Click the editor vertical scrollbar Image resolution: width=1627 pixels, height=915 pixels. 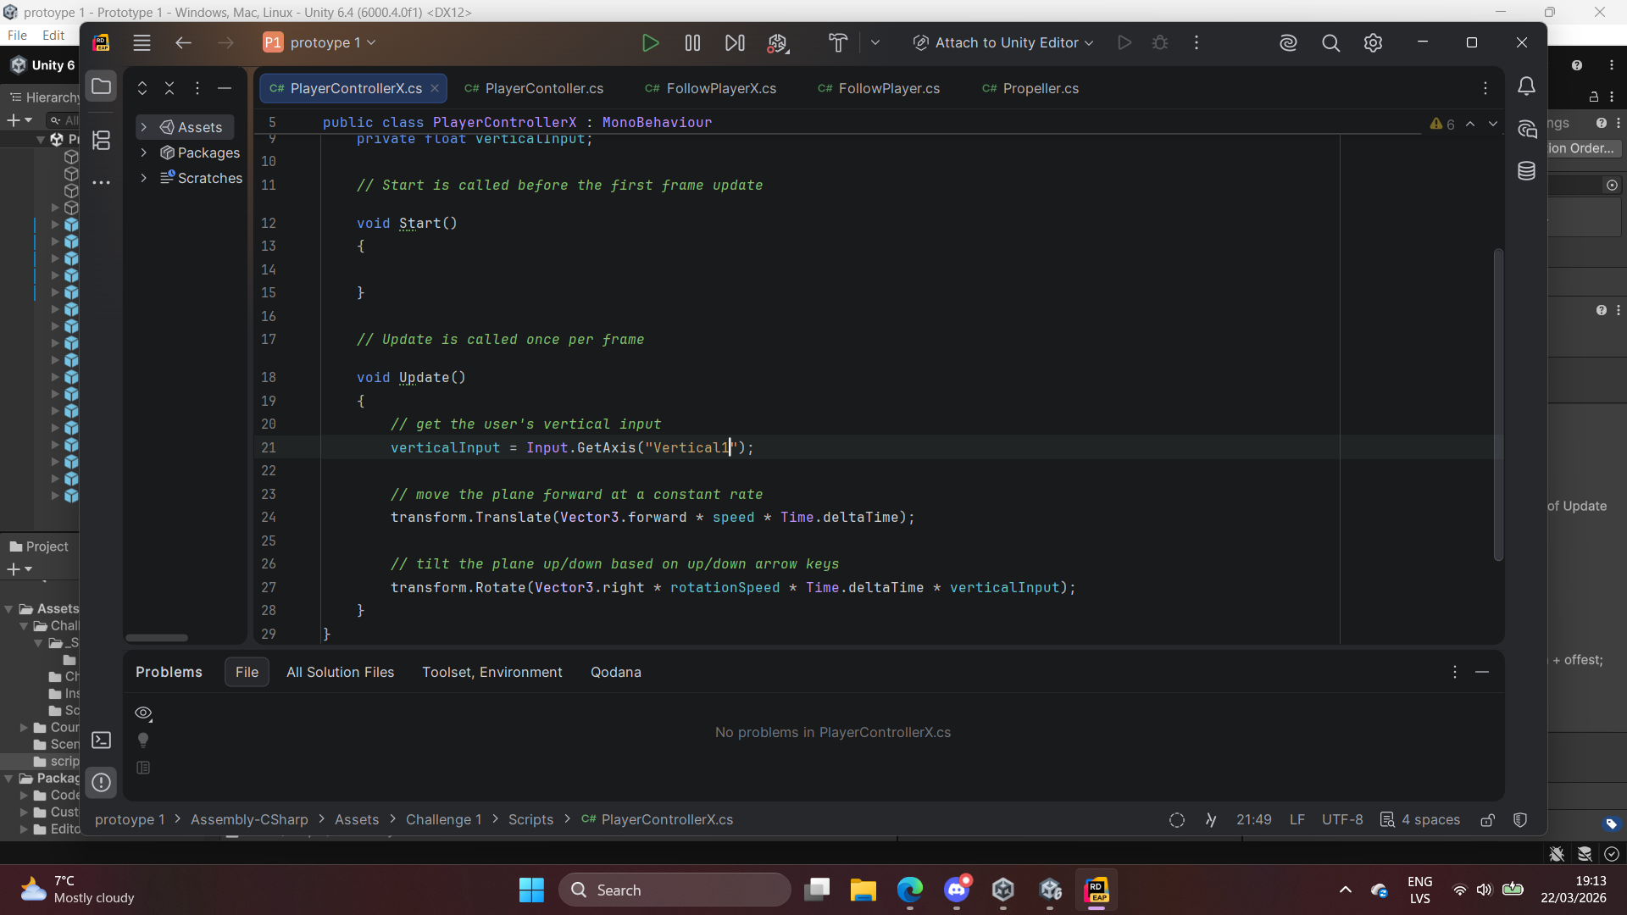point(1497,405)
